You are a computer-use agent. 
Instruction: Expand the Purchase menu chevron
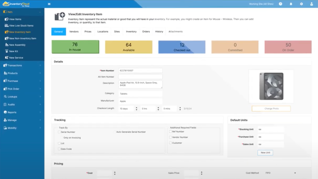click(x=40, y=81)
